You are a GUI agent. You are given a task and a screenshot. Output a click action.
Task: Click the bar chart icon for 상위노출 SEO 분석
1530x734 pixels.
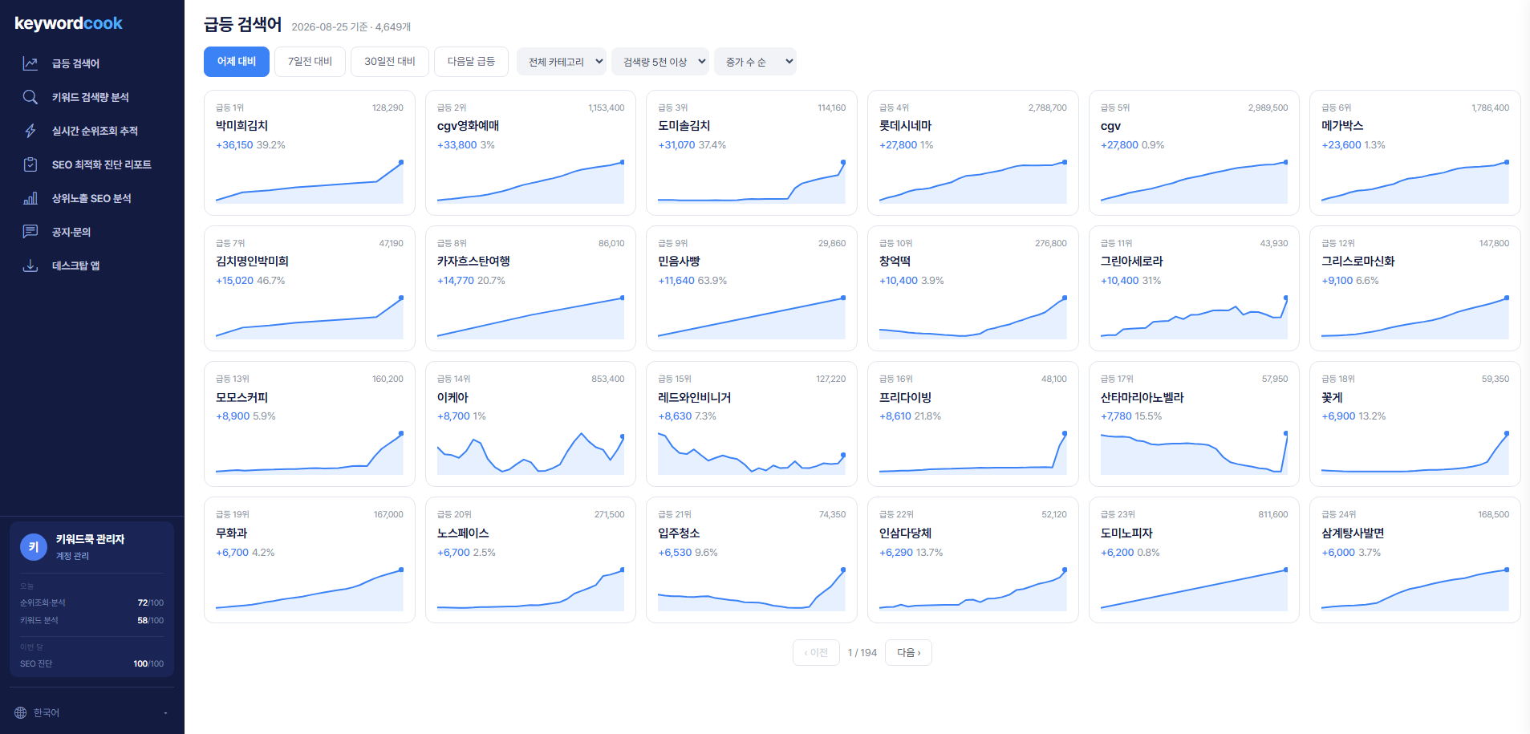tap(30, 198)
